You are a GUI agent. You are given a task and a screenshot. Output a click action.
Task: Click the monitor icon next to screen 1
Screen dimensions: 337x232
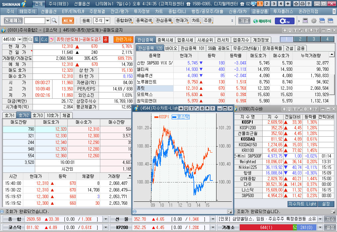253,4
